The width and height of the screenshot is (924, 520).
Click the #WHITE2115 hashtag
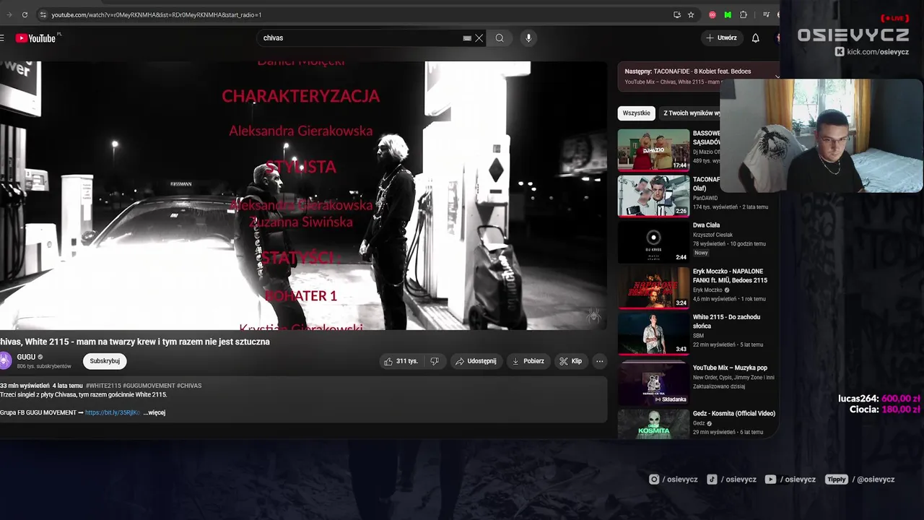click(x=103, y=386)
